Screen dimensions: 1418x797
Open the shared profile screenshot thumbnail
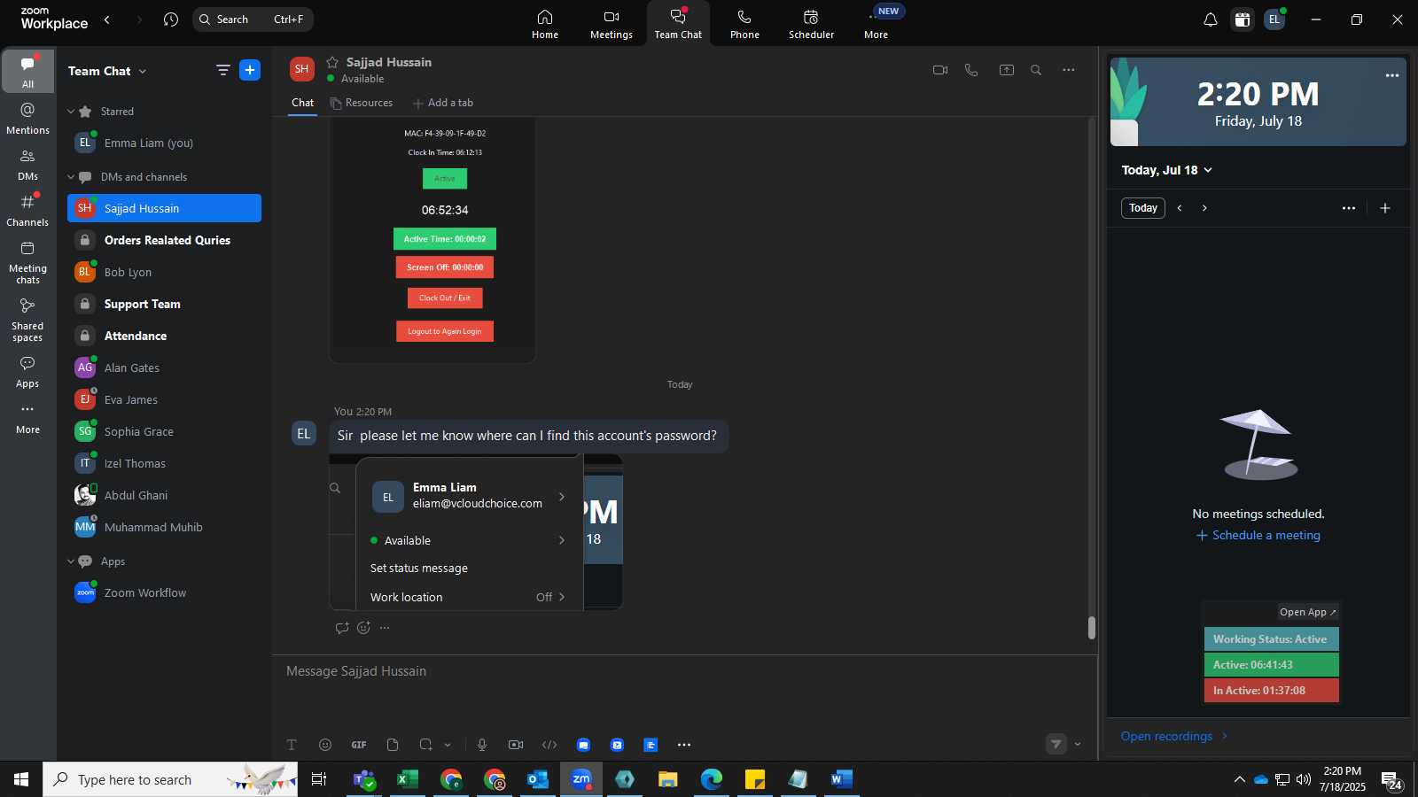(x=476, y=532)
